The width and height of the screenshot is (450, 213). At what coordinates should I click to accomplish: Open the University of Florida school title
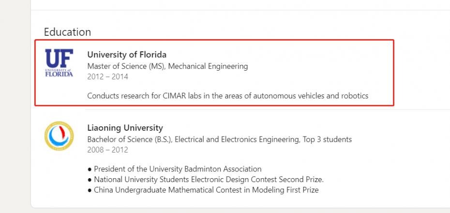pyautogui.click(x=127, y=54)
